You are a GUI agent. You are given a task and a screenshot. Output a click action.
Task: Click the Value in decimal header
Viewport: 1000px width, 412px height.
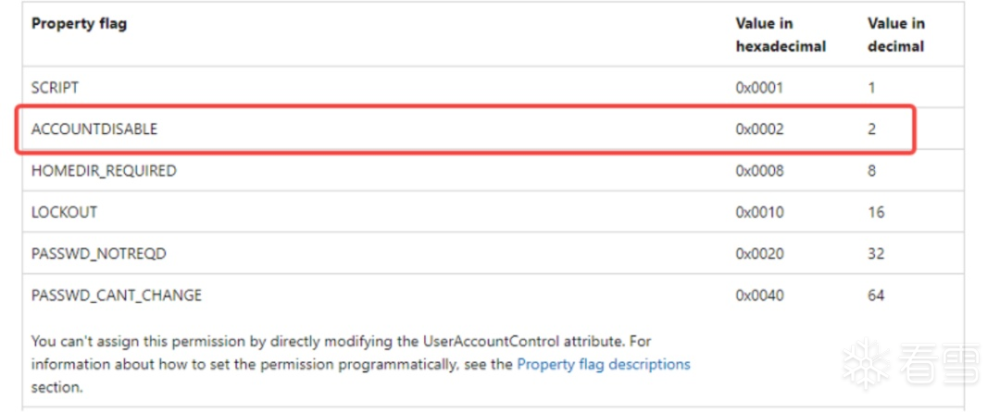[x=896, y=35]
